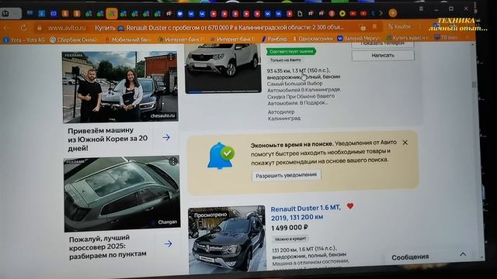Click the padlock site security icon
Viewport: 497px width, 279px height.
click(40, 28)
